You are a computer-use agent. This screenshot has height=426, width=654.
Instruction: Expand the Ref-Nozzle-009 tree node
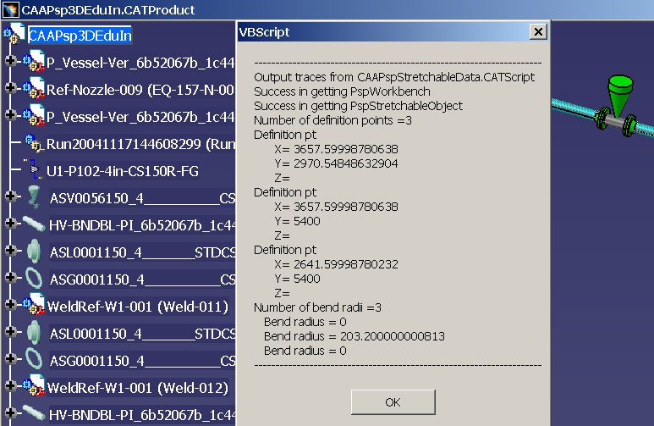pyautogui.click(x=10, y=89)
